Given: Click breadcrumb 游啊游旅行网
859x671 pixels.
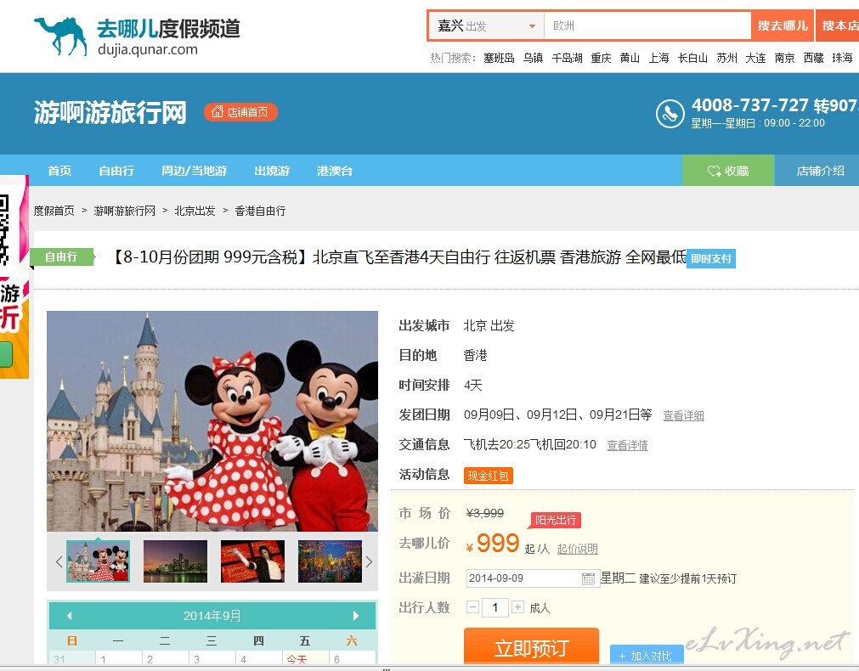Looking at the screenshot, I should pyautogui.click(x=124, y=211).
